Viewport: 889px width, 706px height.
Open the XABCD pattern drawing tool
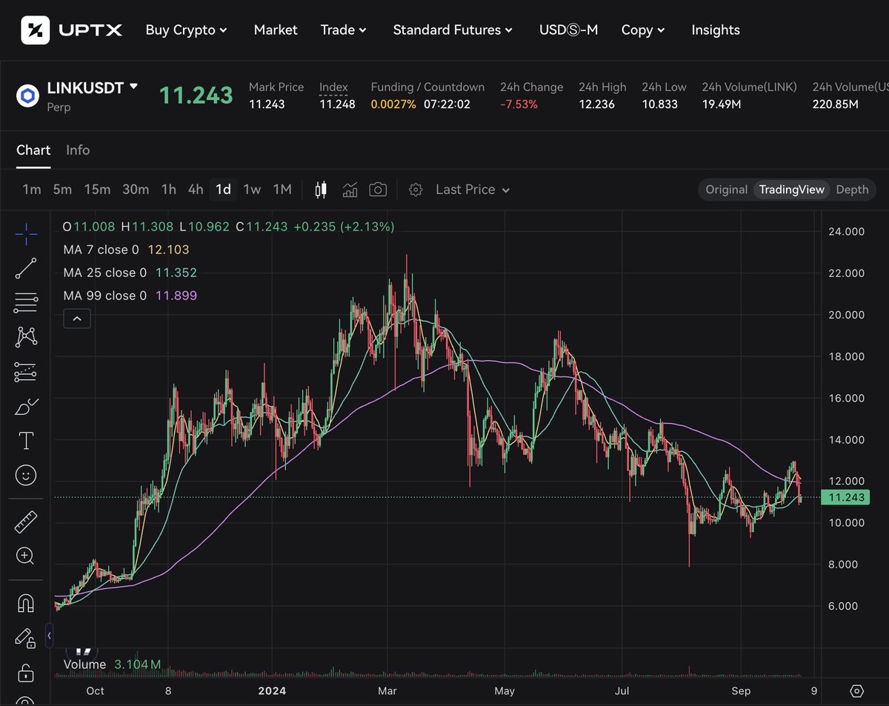(x=26, y=337)
